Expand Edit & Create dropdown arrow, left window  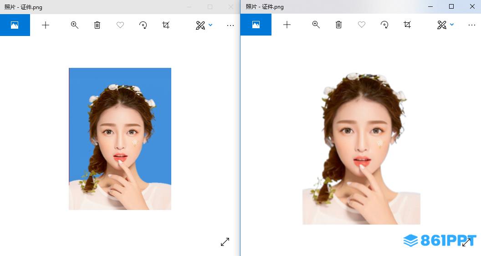210,25
